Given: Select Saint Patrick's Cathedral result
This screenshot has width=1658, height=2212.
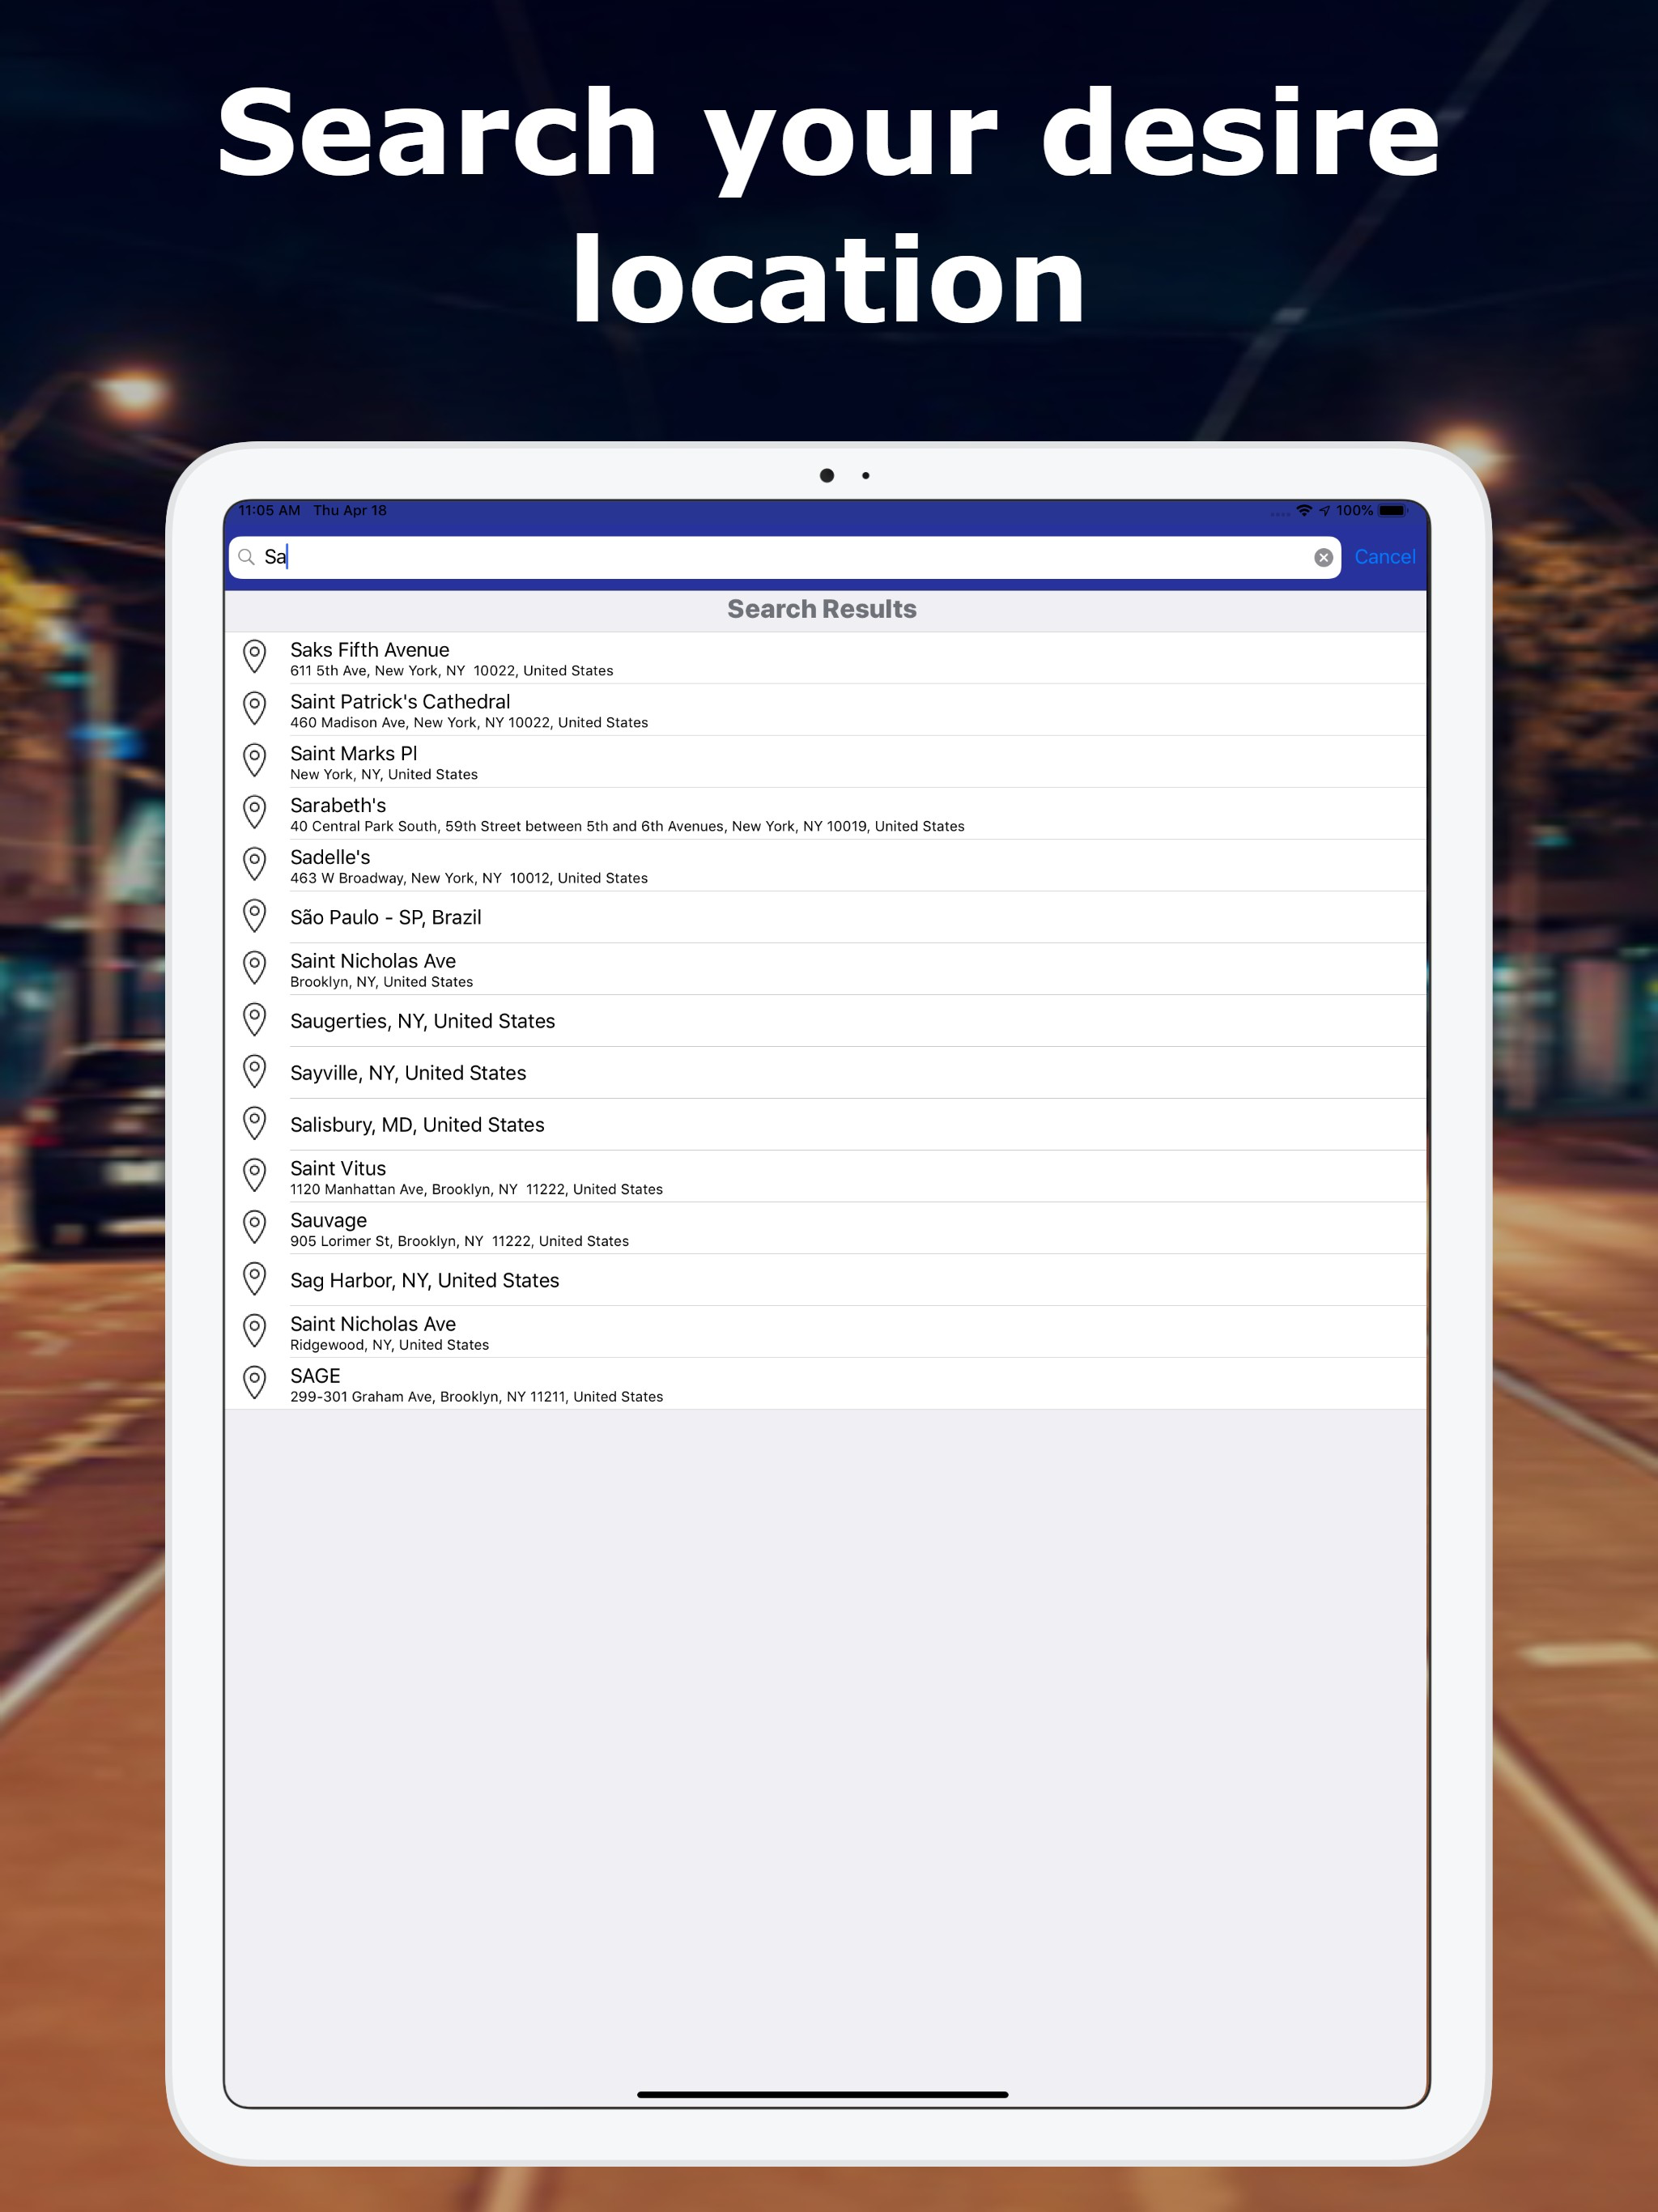Looking at the screenshot, I should 400,710.
